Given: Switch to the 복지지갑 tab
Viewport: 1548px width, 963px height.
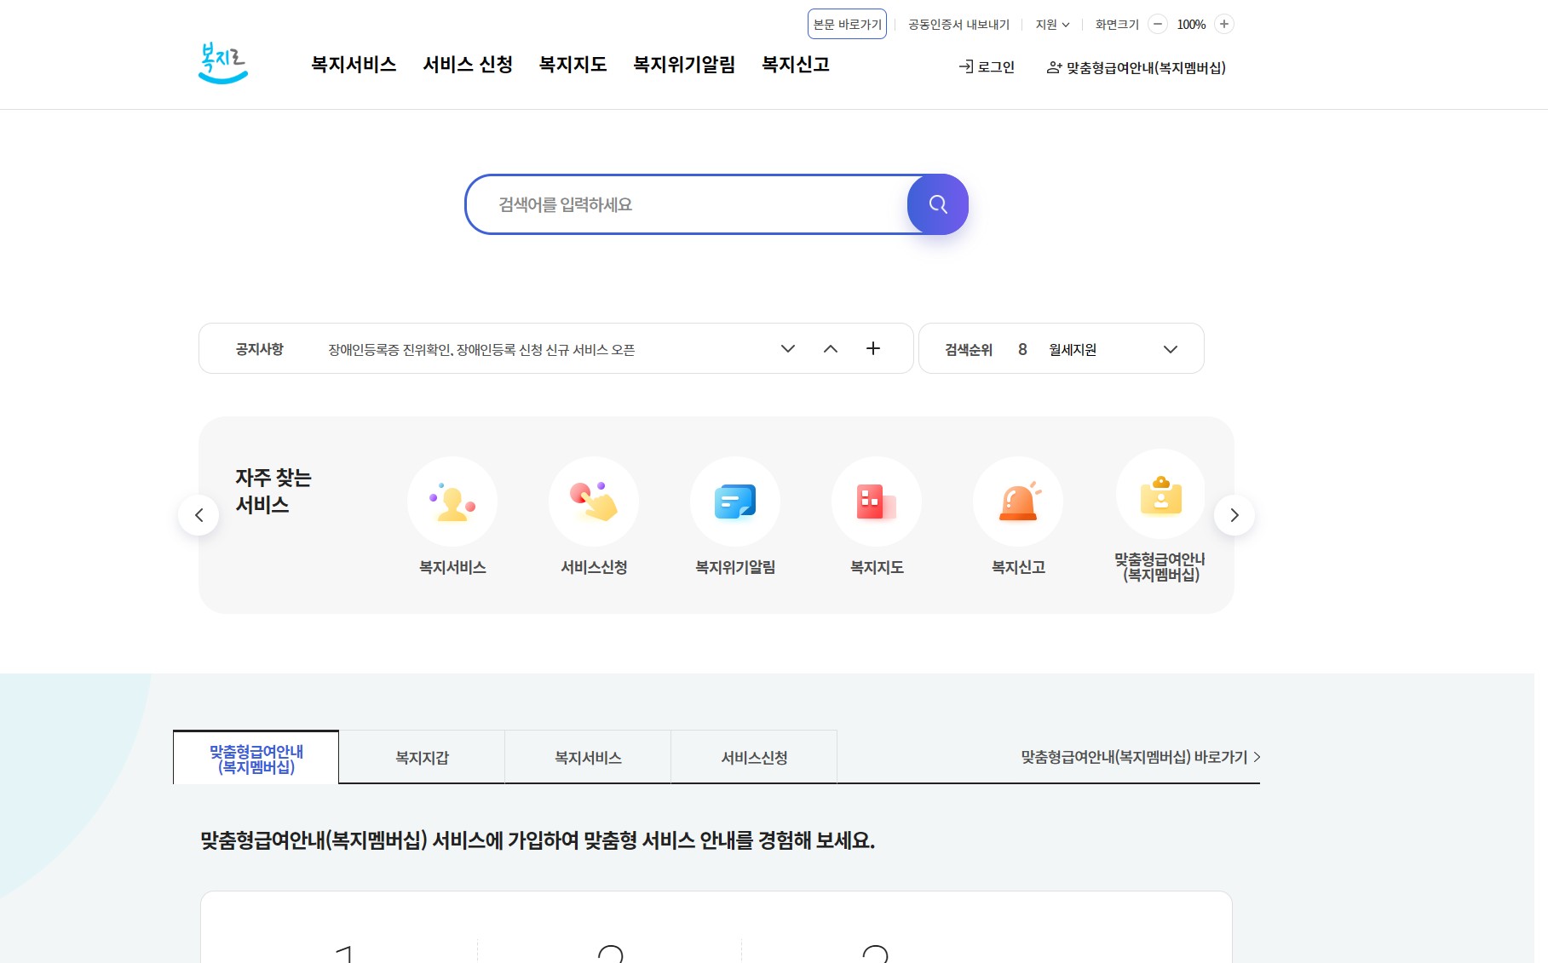Looking at the screenshot, I should [x=421, y=757].
